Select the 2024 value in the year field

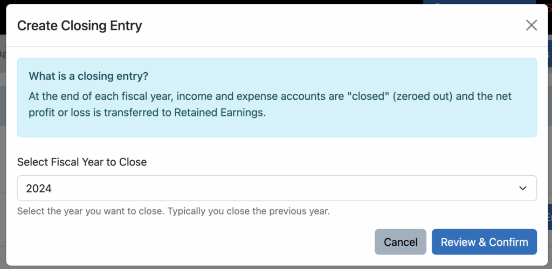coord(39,188)
